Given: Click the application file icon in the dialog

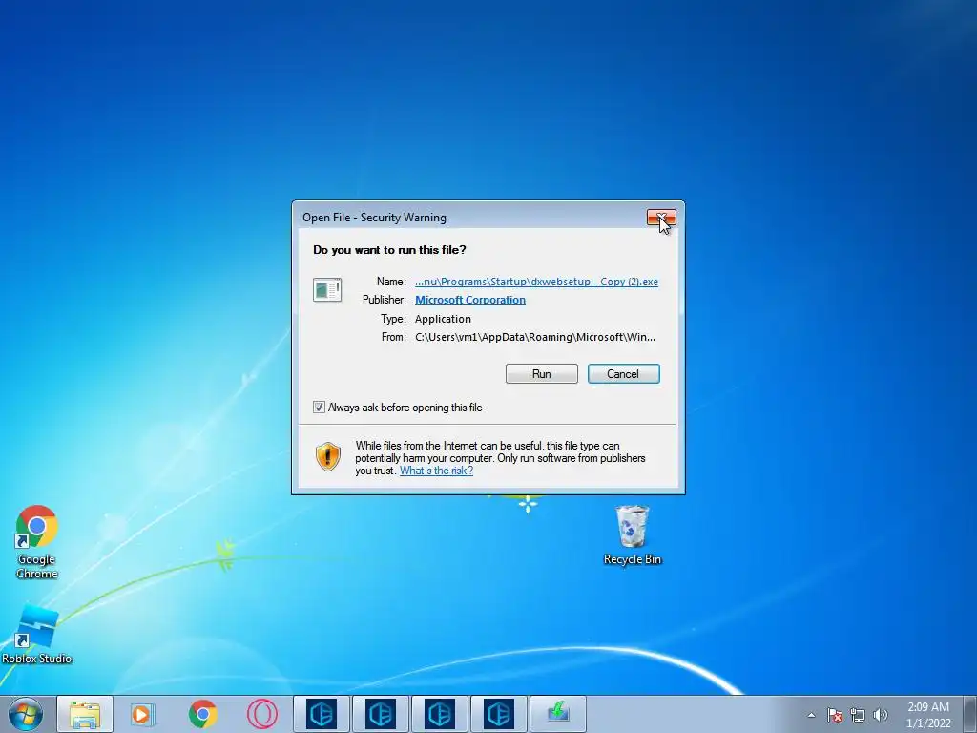Looking at the screenshot, I should pyautogui.click(x=327, y=290).
